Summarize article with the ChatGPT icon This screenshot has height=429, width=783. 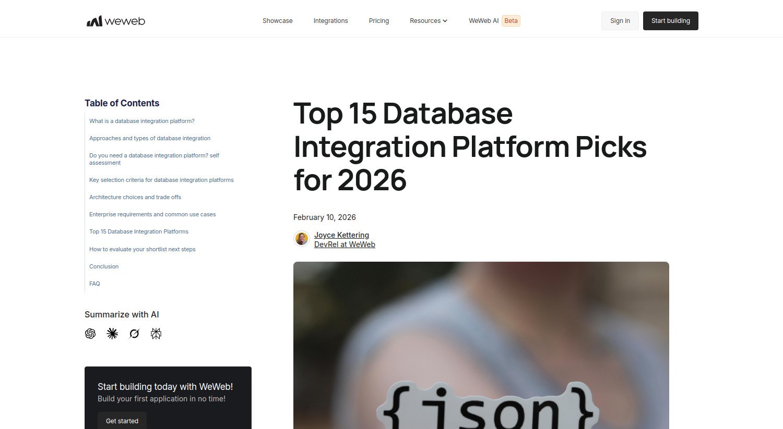(90, 334)
